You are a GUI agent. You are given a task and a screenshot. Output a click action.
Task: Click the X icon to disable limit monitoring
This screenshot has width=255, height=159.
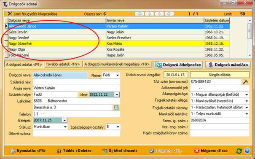pos(10,13)
